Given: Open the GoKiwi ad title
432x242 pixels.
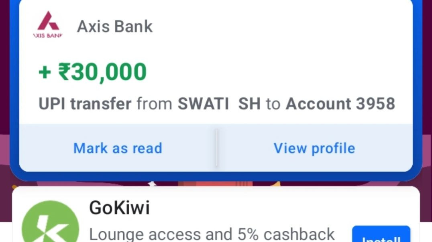Looking at the screenshot, I should (x=119, y=208).
